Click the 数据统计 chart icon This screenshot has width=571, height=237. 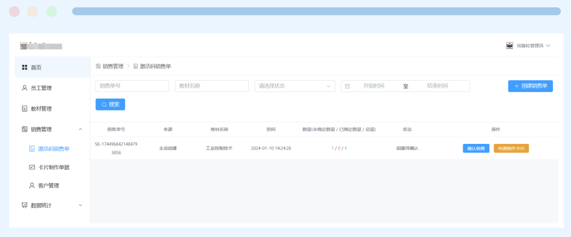(24, 205)
